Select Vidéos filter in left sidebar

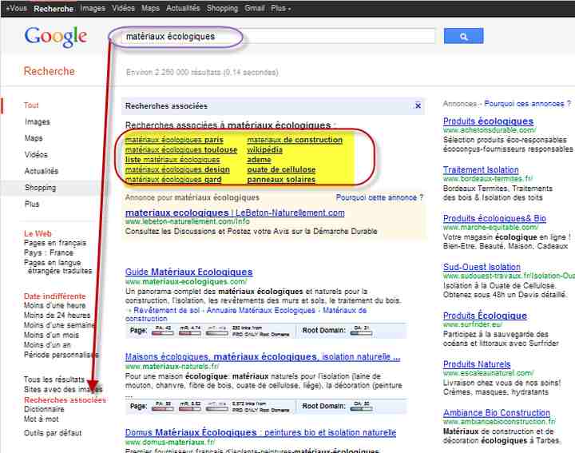(x=36, y=154)
